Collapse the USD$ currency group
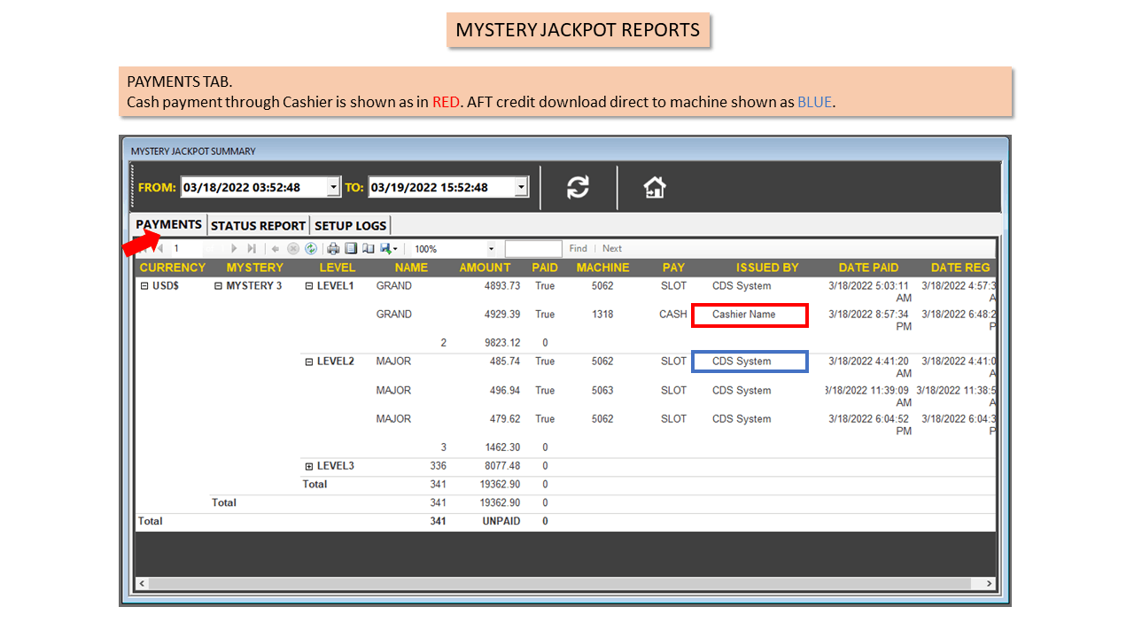 (144, 286)
